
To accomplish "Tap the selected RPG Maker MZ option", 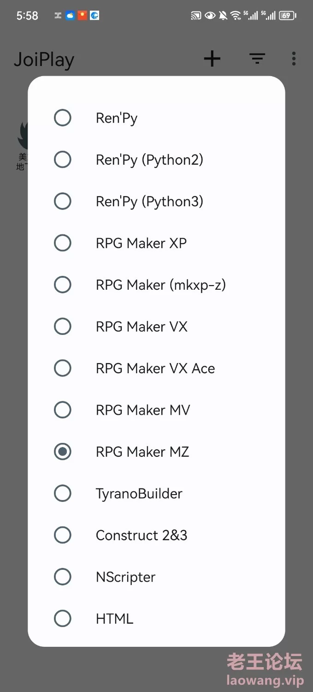I will point(156,452).
